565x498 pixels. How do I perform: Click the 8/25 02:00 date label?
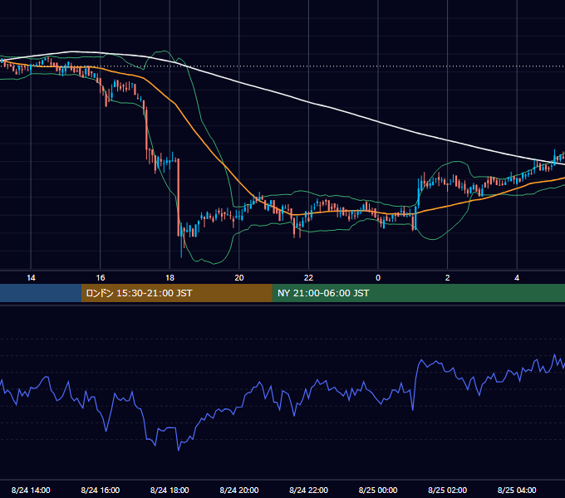(448, 490)
